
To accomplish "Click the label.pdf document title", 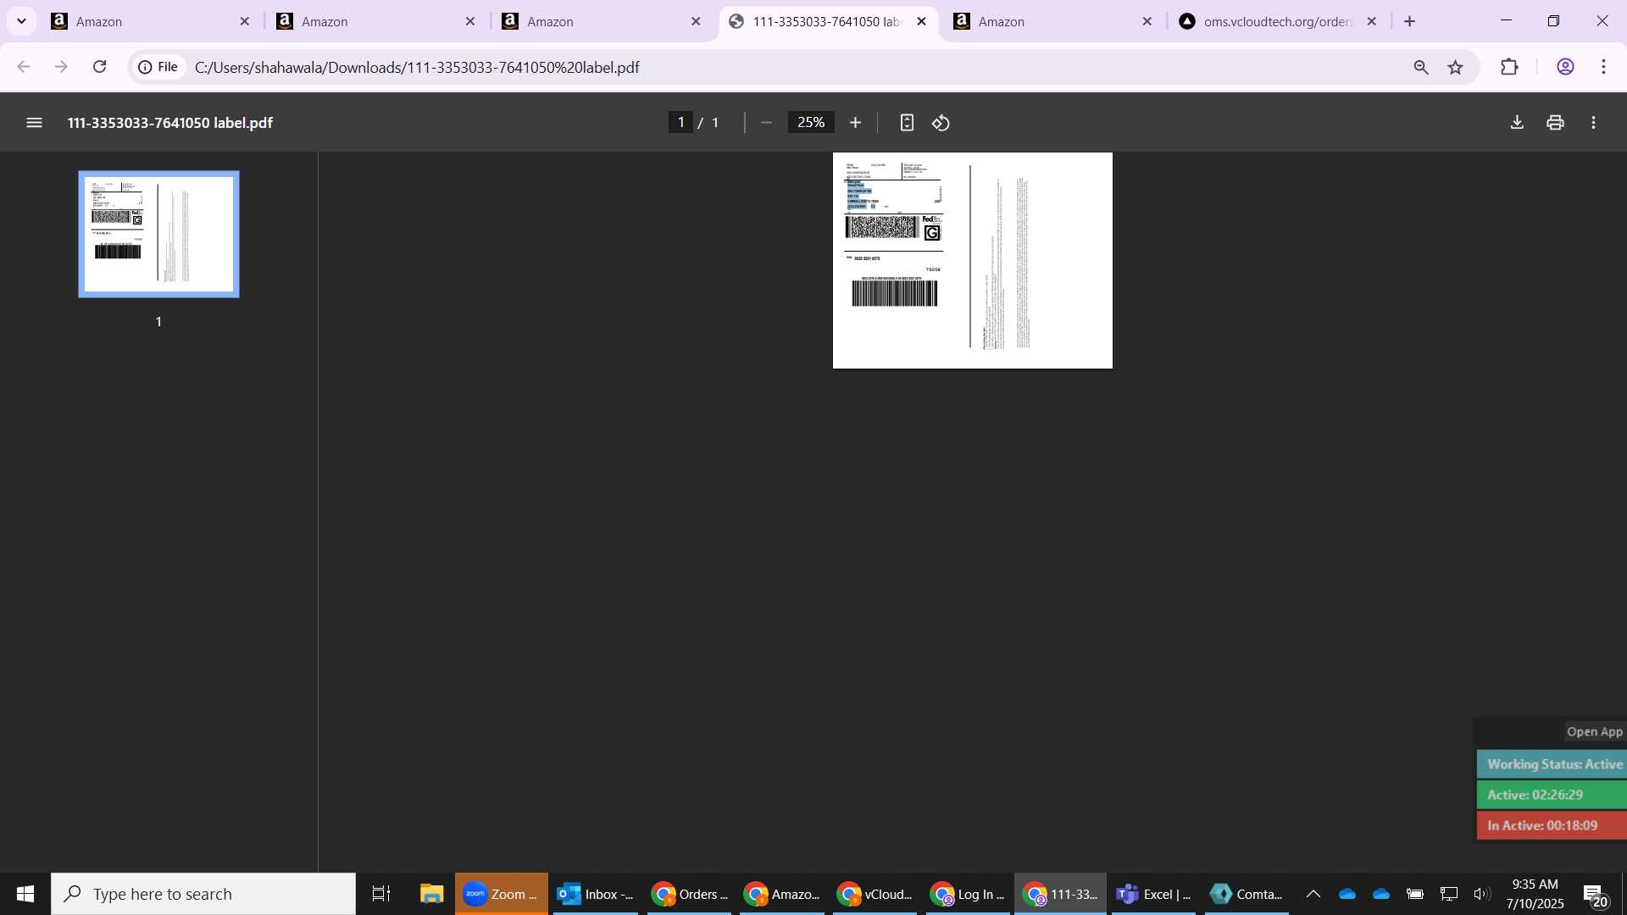I will 170,123.
